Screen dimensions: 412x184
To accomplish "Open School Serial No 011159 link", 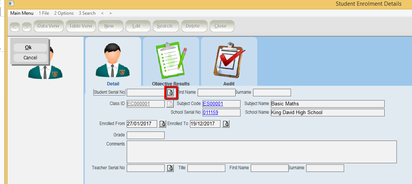I will pyautogui.click(x=210, y=113).
